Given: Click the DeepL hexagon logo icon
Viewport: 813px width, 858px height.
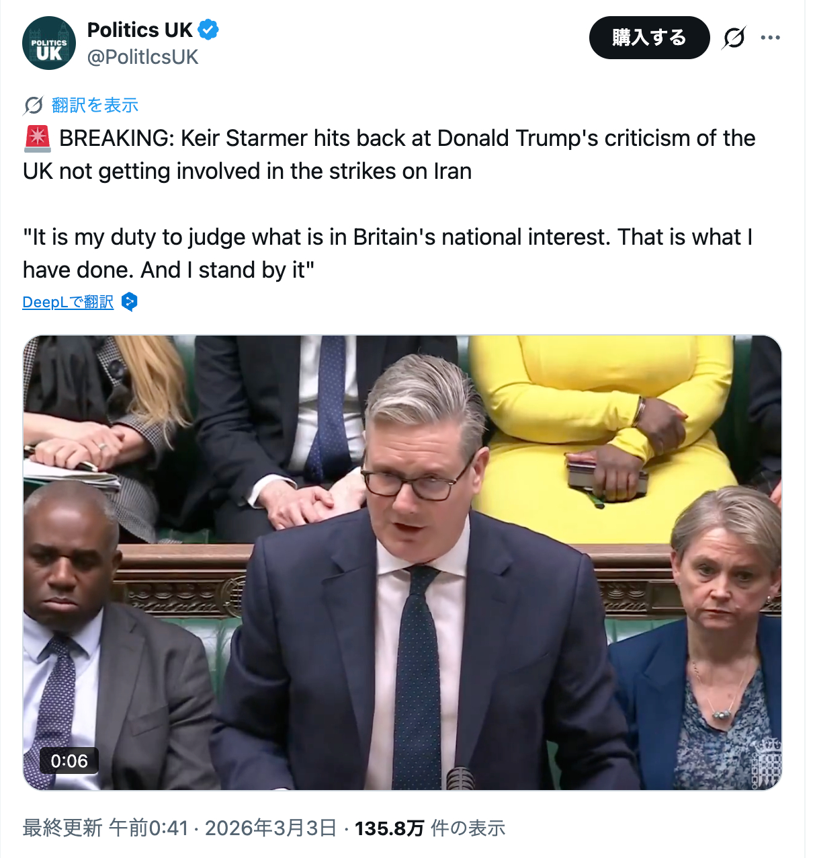Looking at the screenshot, I should pos(130,303).
